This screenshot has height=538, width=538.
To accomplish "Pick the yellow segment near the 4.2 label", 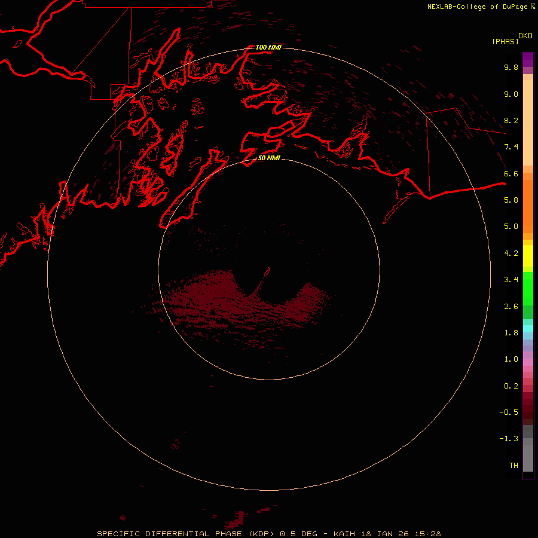I will [x=528, y=256].
